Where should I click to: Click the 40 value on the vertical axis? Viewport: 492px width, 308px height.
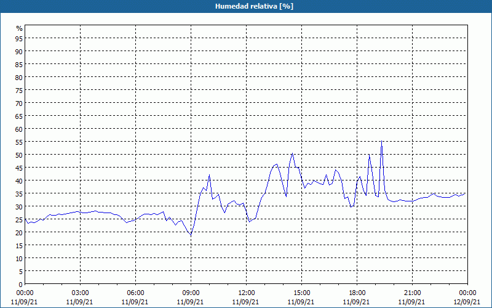coord(19,180)
